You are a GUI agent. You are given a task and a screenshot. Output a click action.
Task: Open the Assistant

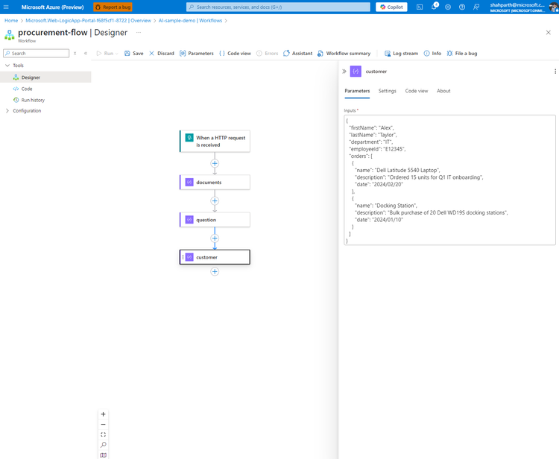point(297,54)
